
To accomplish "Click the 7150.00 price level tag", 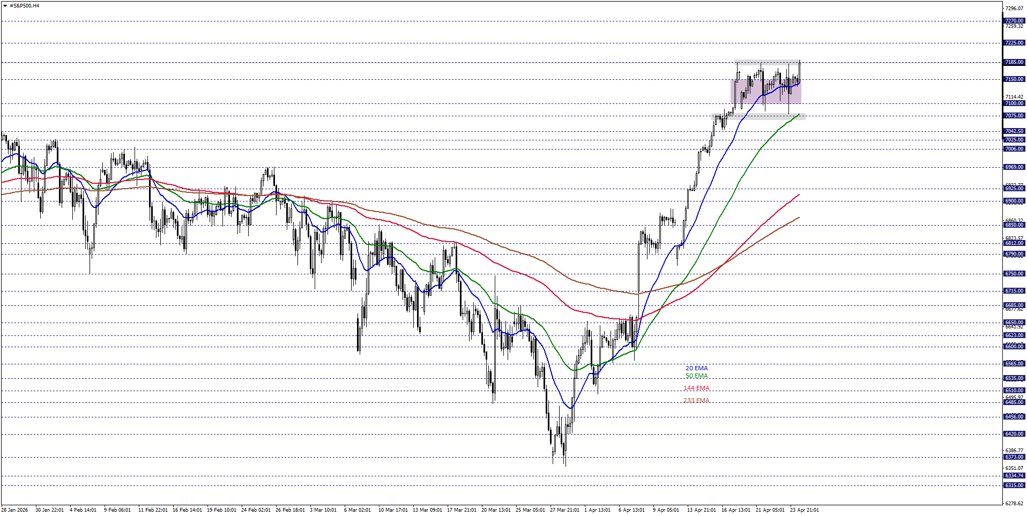I will point(1015,79).
